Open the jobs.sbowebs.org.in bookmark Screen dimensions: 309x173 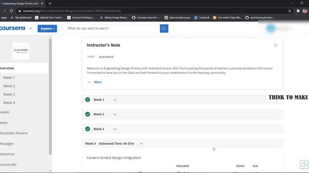coord(177,18)
